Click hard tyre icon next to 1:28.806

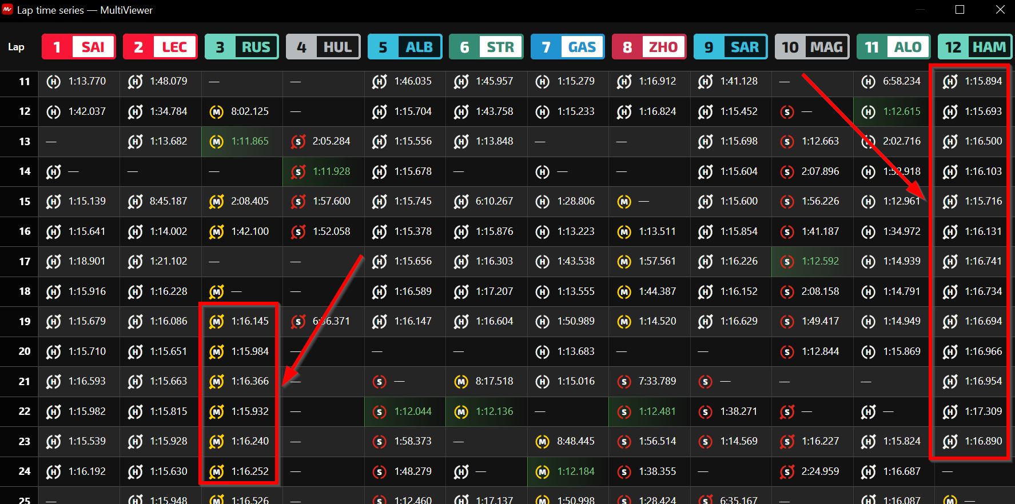point(542,202)
